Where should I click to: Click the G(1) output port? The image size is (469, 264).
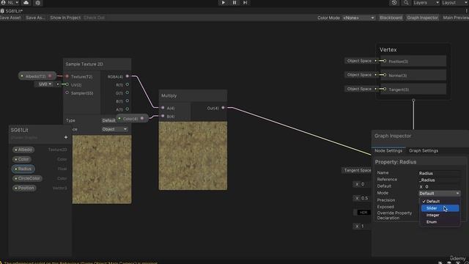point(128,93)
